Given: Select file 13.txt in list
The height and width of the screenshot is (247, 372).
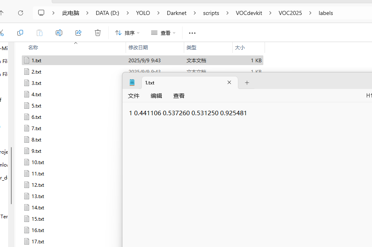Looking at the screenshot, I should [x=38, y=196].
